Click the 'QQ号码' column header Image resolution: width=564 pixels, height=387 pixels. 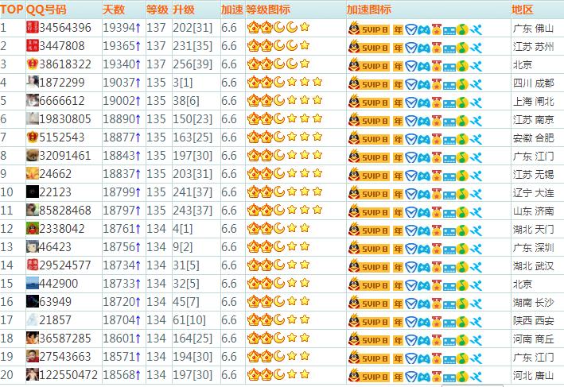click(46, 10)
